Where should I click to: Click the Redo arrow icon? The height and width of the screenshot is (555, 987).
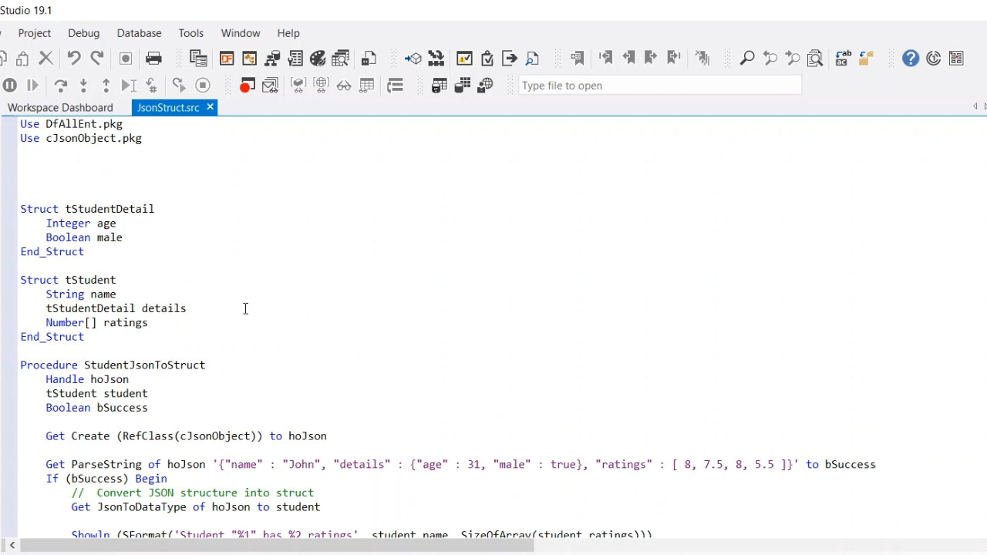97,59
